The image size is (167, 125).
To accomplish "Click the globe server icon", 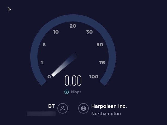I will [x=83, y=108].
